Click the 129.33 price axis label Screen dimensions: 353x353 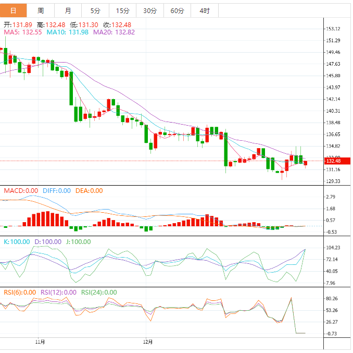(333, 181)
